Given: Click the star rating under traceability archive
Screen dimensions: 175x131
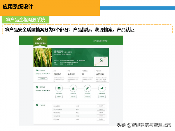Looking at the screenshot, I should pyautogui.click(x=46, y=91).
